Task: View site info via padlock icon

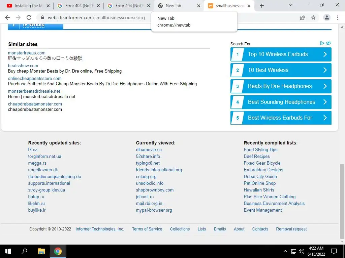Action: pyautogui.click(x=42, y=17)
